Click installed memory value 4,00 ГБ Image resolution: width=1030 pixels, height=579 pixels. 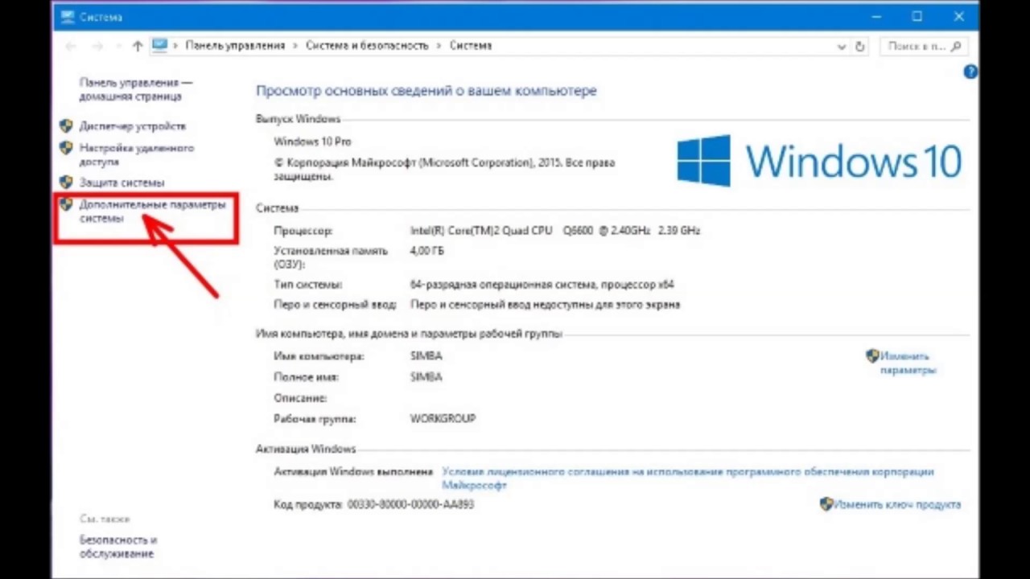click(x=427, y=251)
